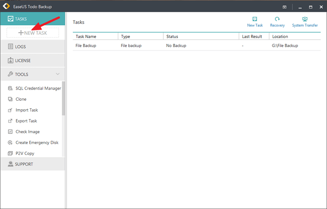327x209 pixels.
Task: Click the Last Result column header
Action: coord(254,37)
